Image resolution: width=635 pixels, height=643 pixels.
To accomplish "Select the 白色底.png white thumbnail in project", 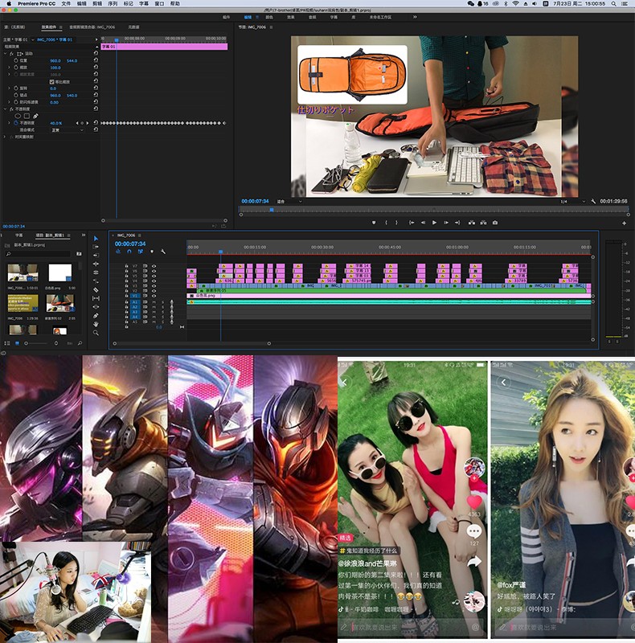I will (x=60, y=272).
